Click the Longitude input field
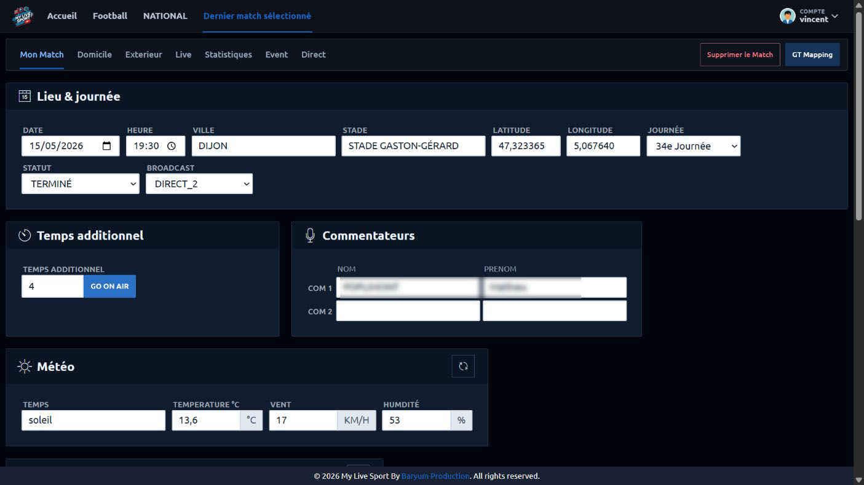The image size is (864, 485). click(603, 146)
